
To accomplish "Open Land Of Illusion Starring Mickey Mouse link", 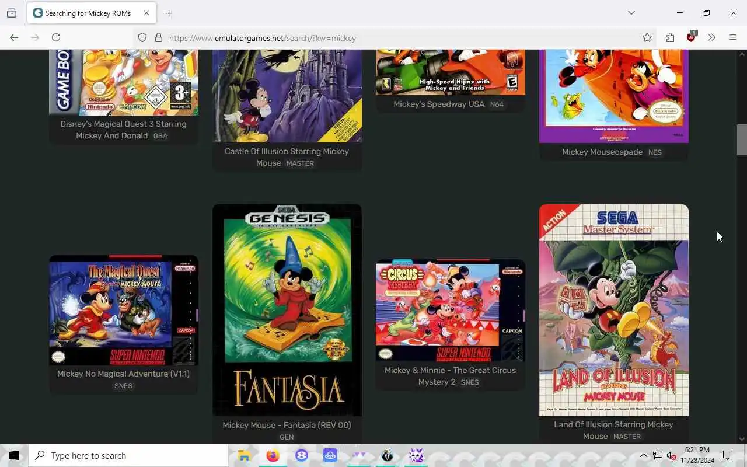I will [x=613, y=430].
